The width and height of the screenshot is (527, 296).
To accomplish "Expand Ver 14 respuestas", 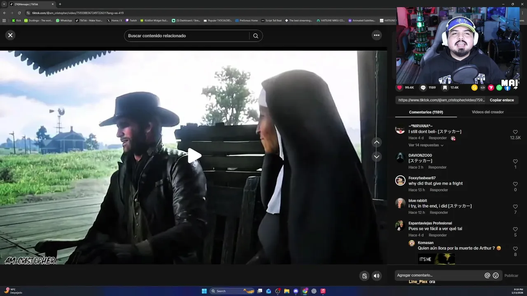I will coord(426,145).
